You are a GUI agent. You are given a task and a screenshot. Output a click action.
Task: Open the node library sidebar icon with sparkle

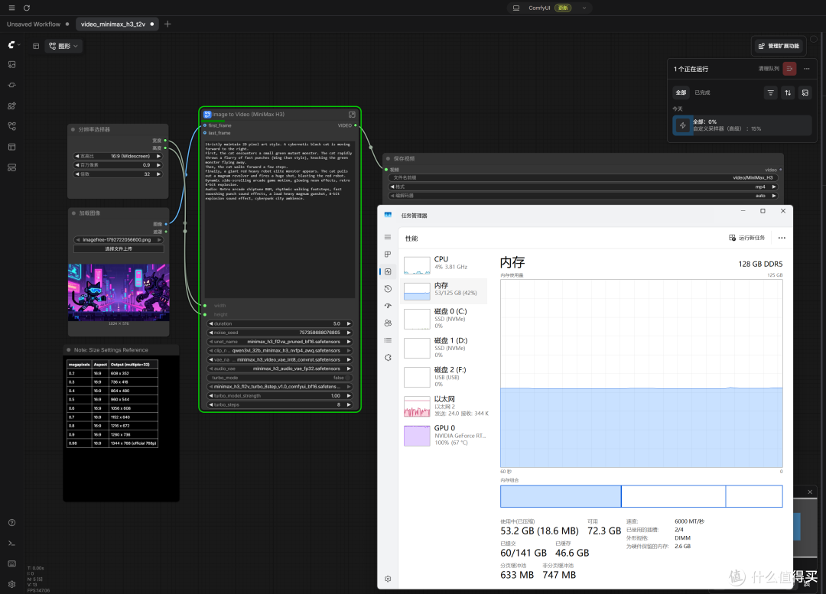(x=12, y=105)
